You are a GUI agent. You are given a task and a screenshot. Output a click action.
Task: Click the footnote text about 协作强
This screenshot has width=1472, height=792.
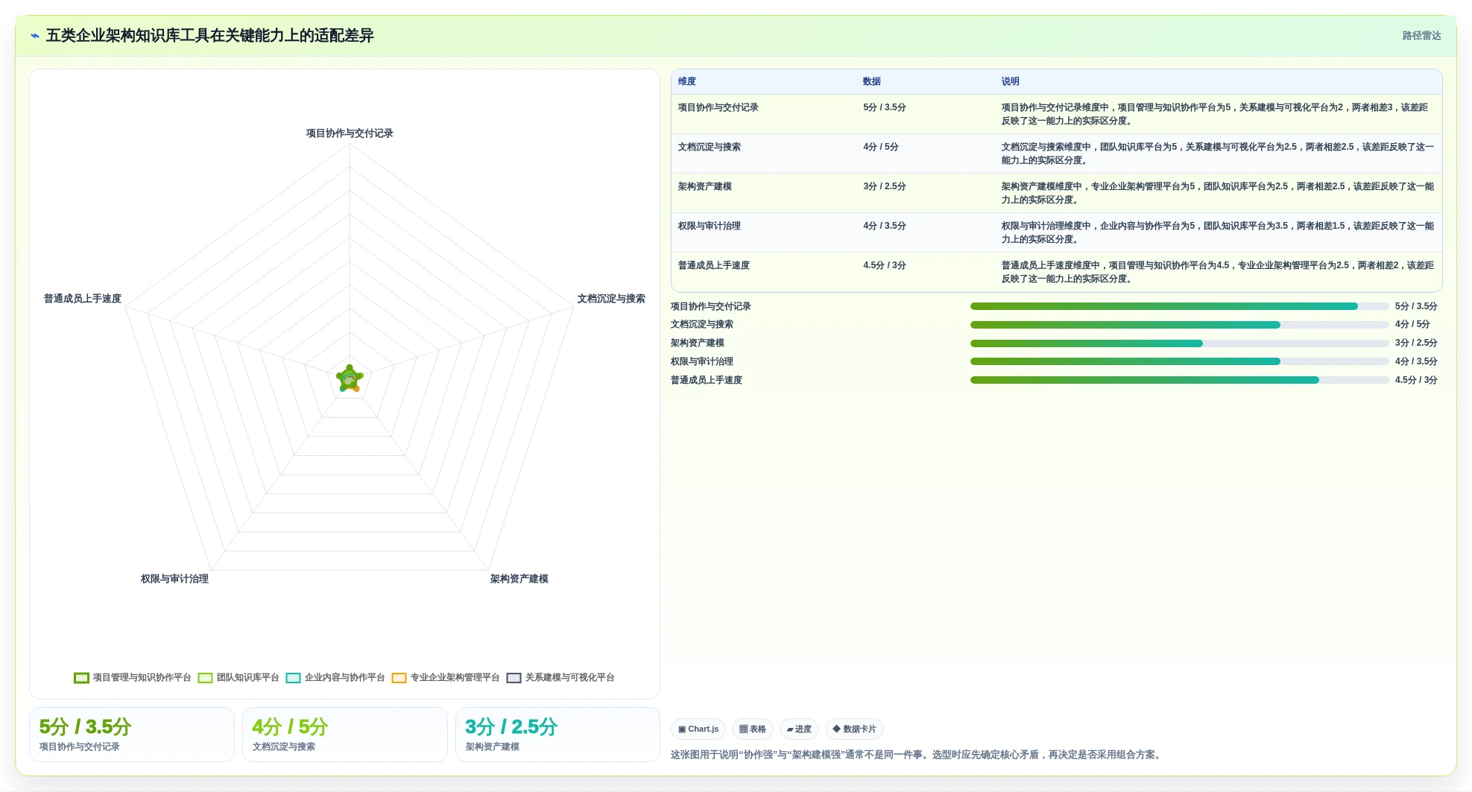(916, 755)
